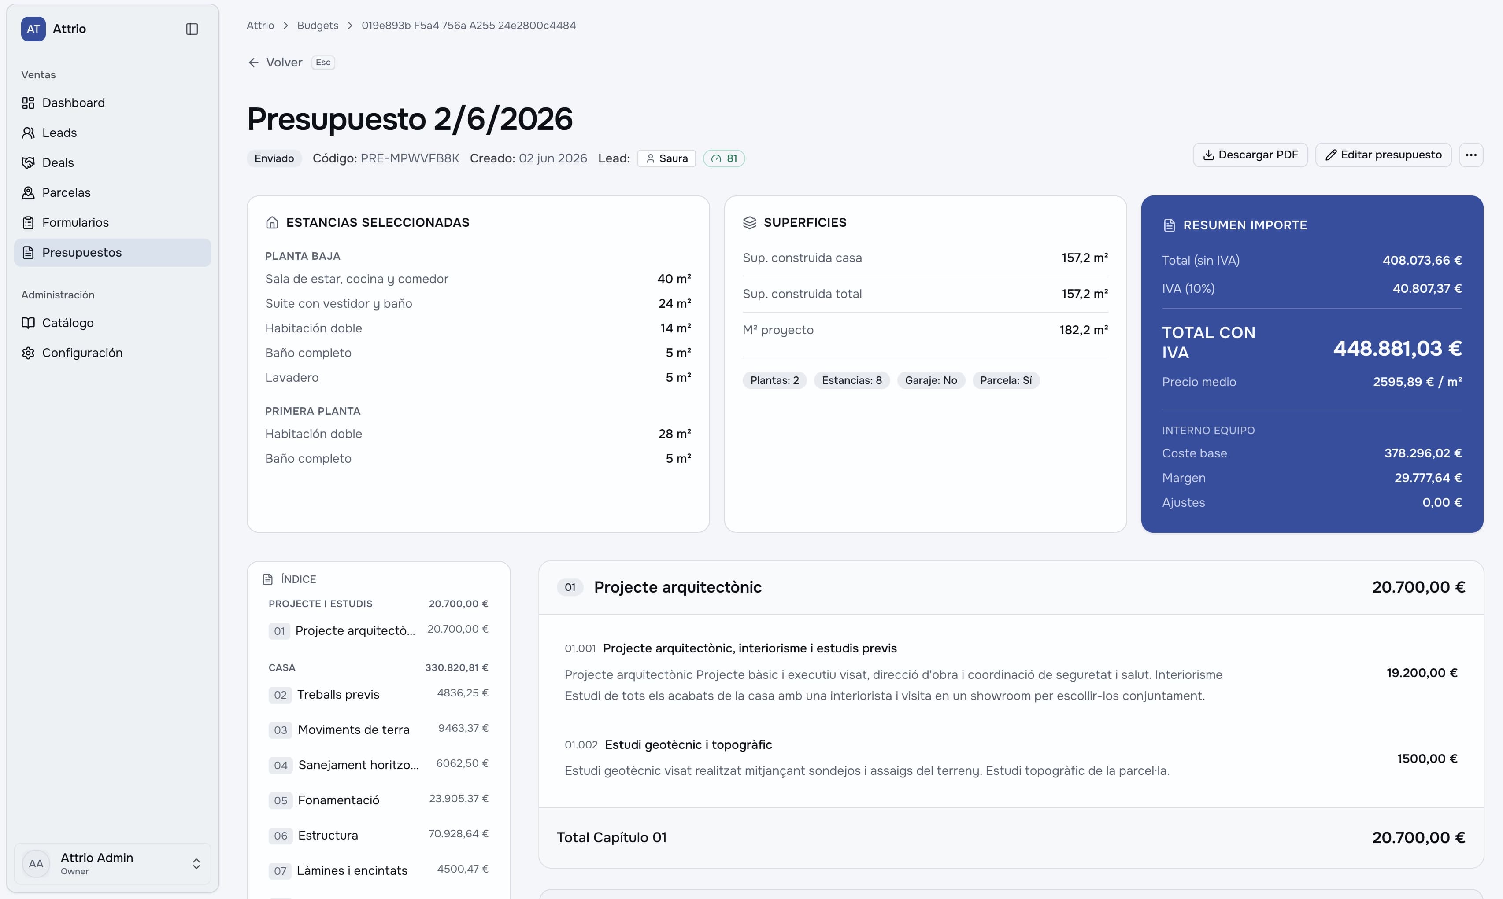1503x899 pixels.
Task: Jump to 06 Estructura in index
Action: click(378, 836)
